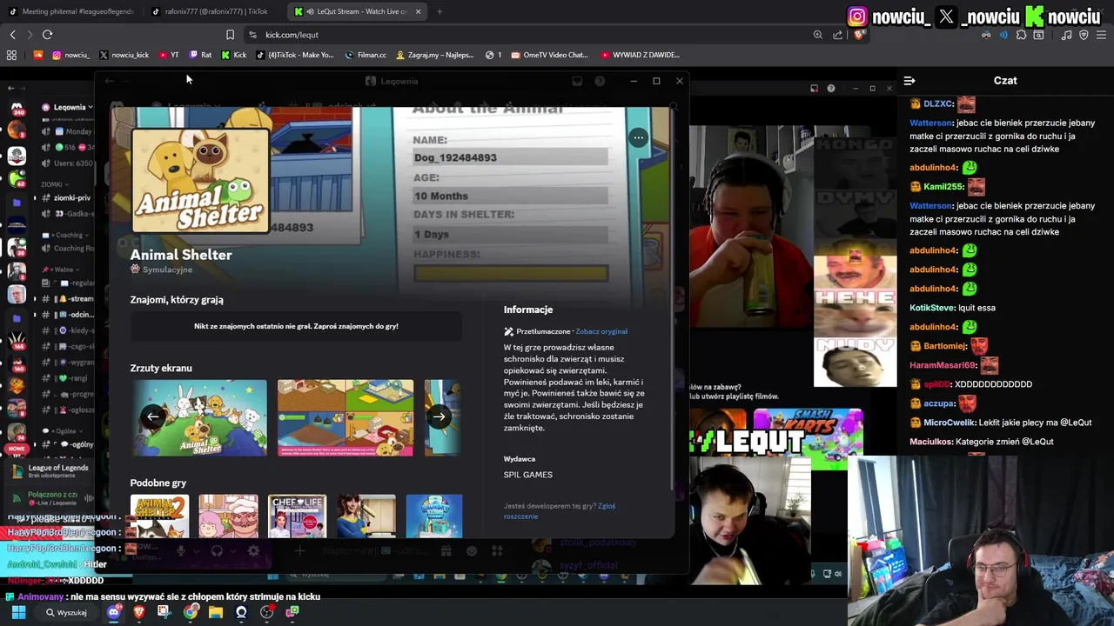Open the YT bookmark
The image size is (1114, 626).
169,55
